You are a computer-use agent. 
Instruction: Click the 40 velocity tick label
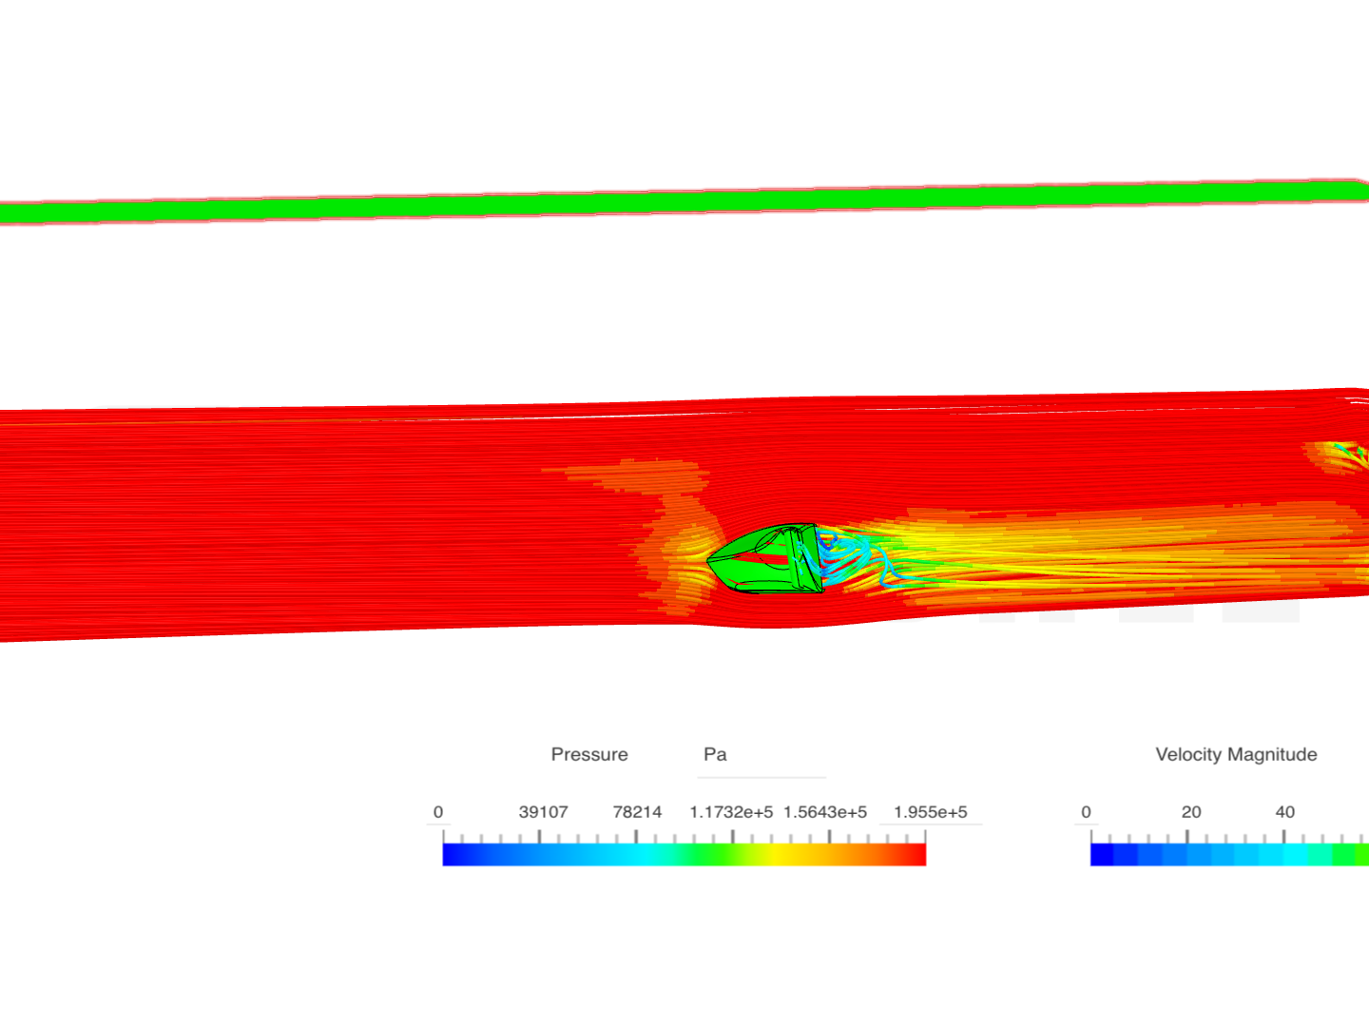[x=1285, y=812]
